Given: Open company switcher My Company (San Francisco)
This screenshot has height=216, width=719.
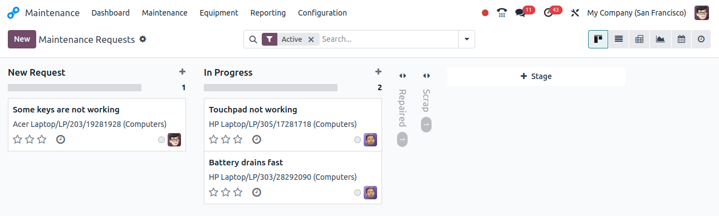Looking at the screenshot, I should 637,13.
